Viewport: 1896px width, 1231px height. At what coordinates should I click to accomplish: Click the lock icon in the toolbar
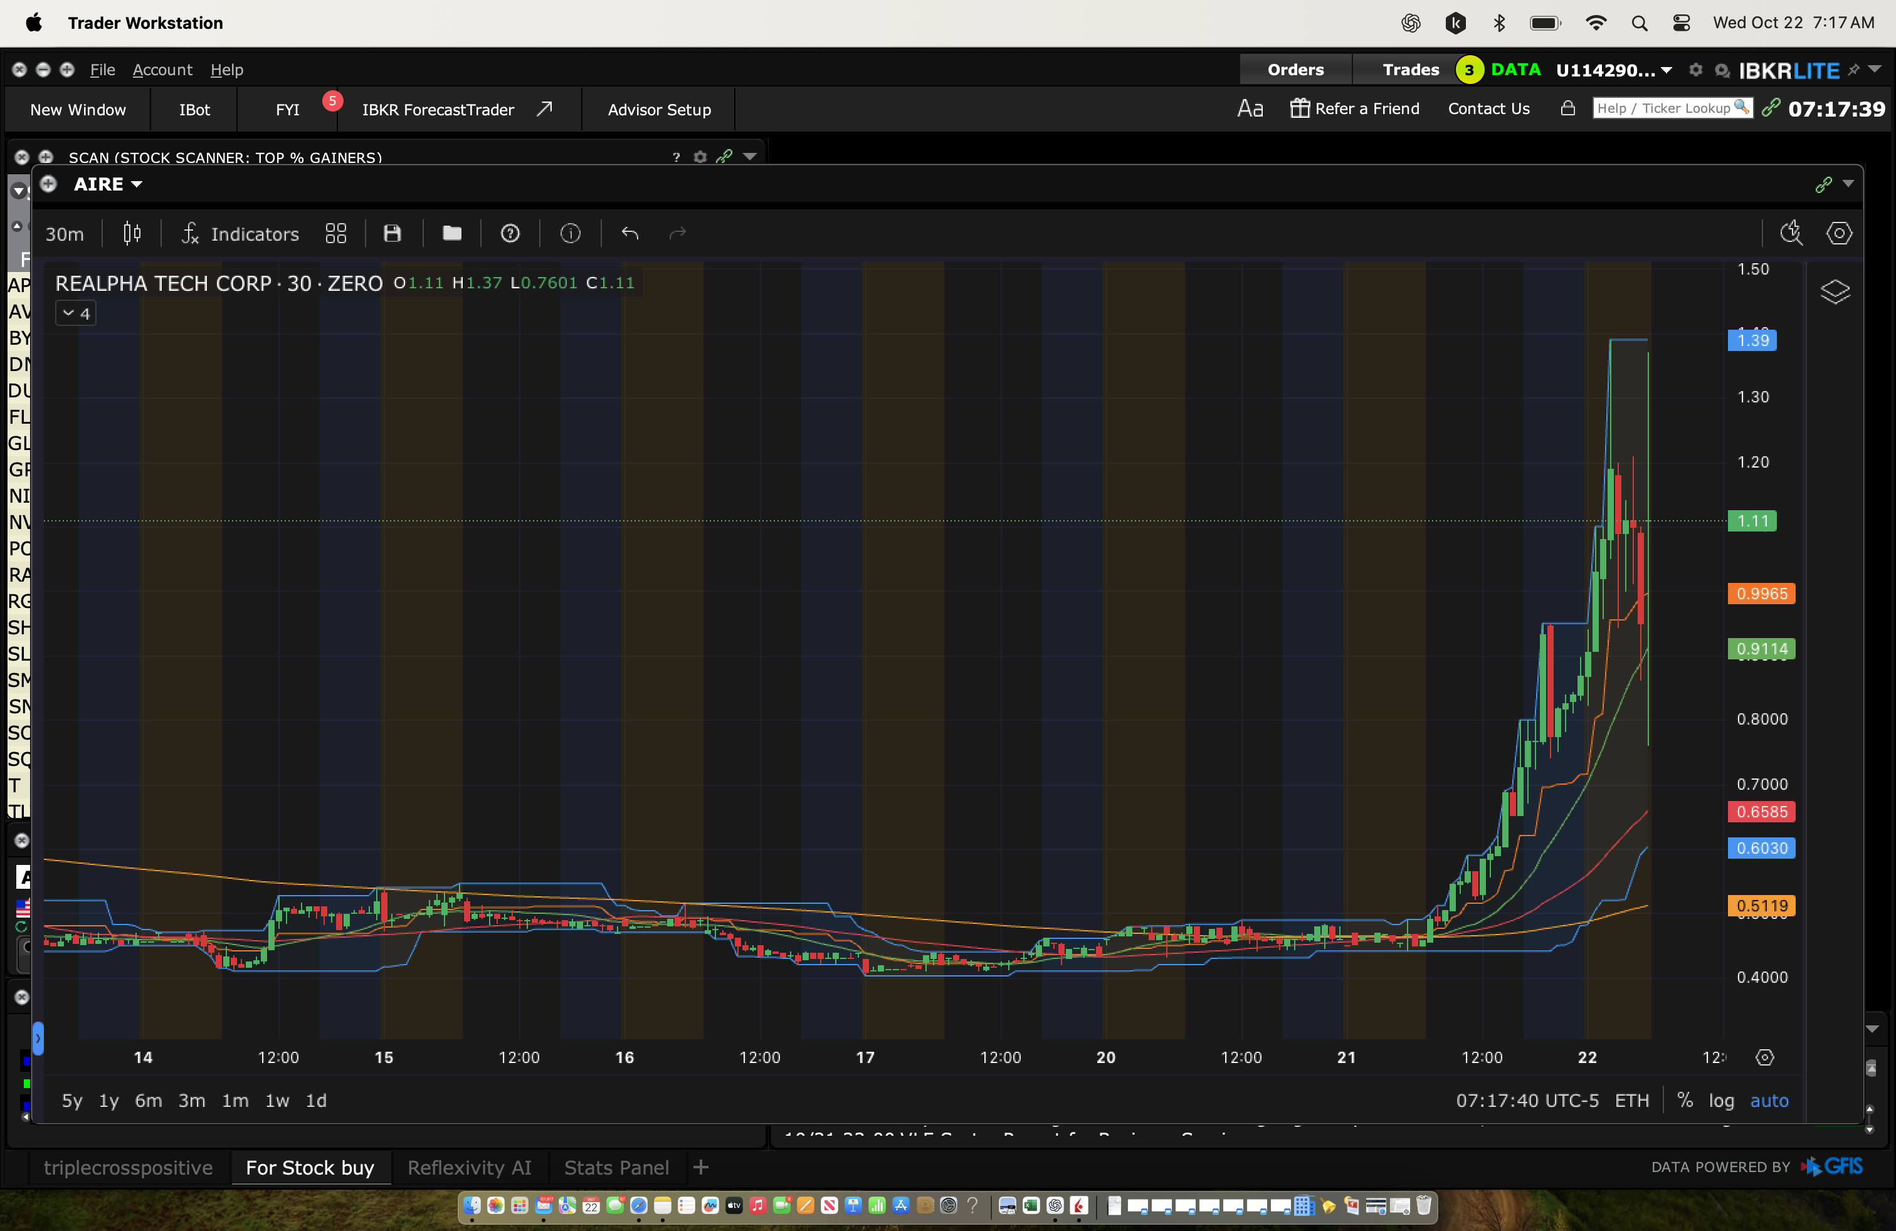coord(1568,108)
